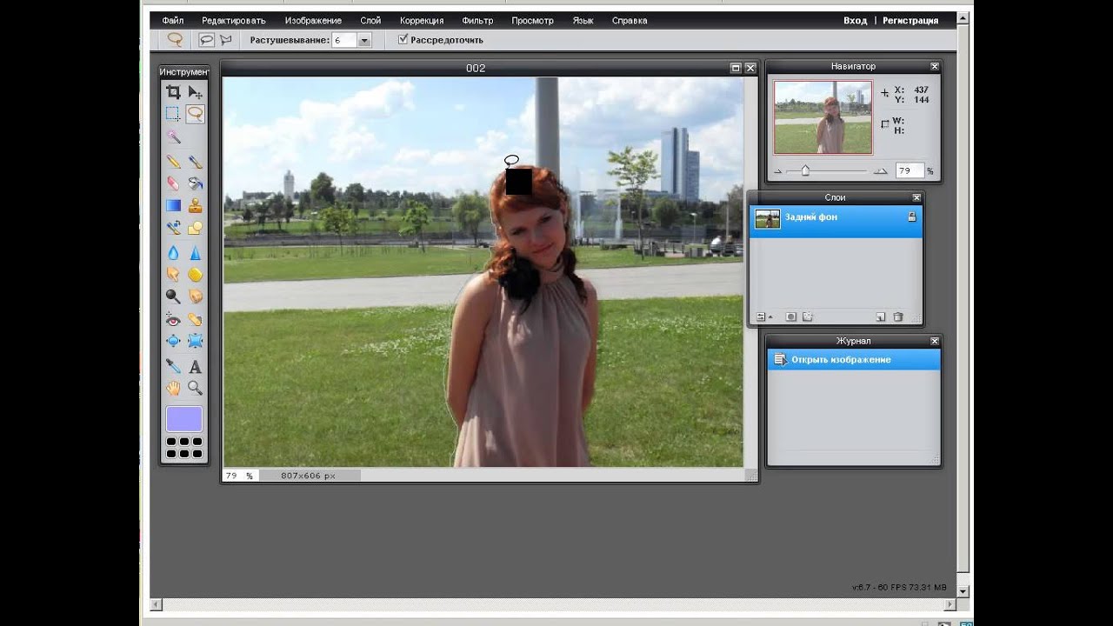Select the Sharpen tool
The height and width of the screenshot is (626, 1113).
(x=195, y=253)
